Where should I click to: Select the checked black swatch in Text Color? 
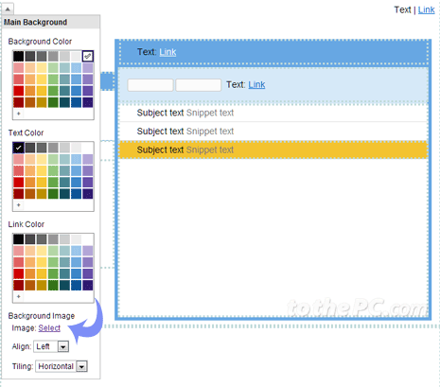(19, 148)
